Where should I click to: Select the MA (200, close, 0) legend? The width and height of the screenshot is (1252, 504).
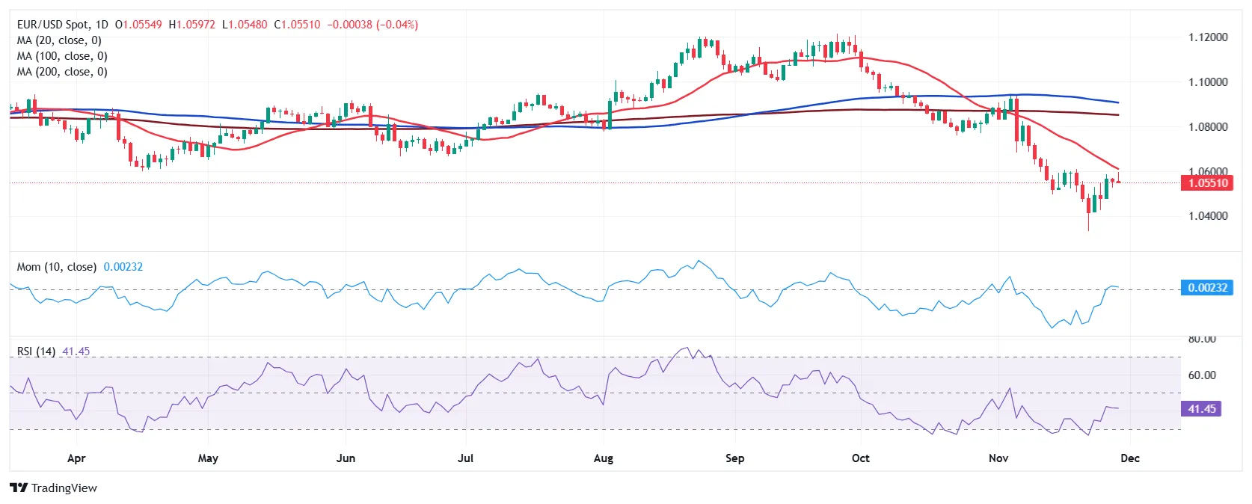[62, 72]
